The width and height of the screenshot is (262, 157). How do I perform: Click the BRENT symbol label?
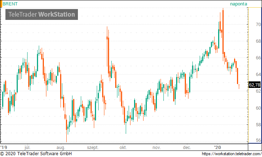(10, 4)
